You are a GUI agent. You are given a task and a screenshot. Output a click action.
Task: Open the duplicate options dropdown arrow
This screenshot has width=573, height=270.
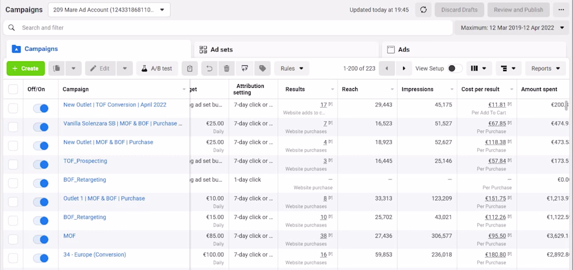point(73,69)
